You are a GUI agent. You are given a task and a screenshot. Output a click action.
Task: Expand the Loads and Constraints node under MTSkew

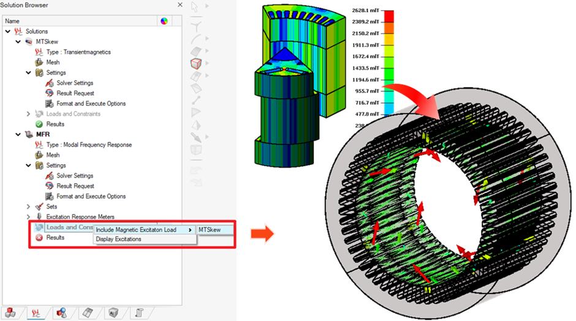28,114
